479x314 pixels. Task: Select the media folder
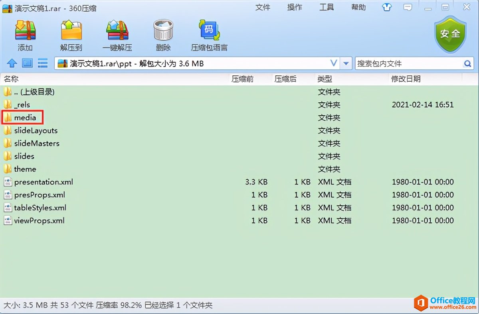coord(25,118)
